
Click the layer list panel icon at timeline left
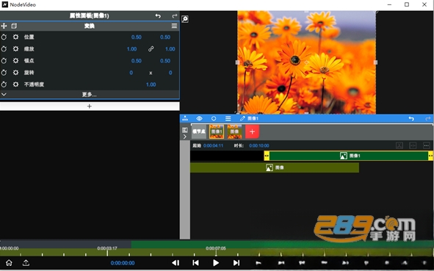[x=185, y=130]
